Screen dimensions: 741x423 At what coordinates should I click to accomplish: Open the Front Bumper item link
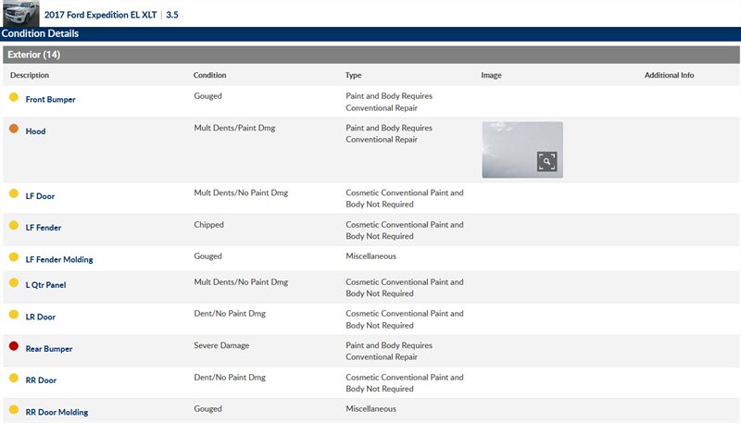pyautogui.click(x=50, y=100)
